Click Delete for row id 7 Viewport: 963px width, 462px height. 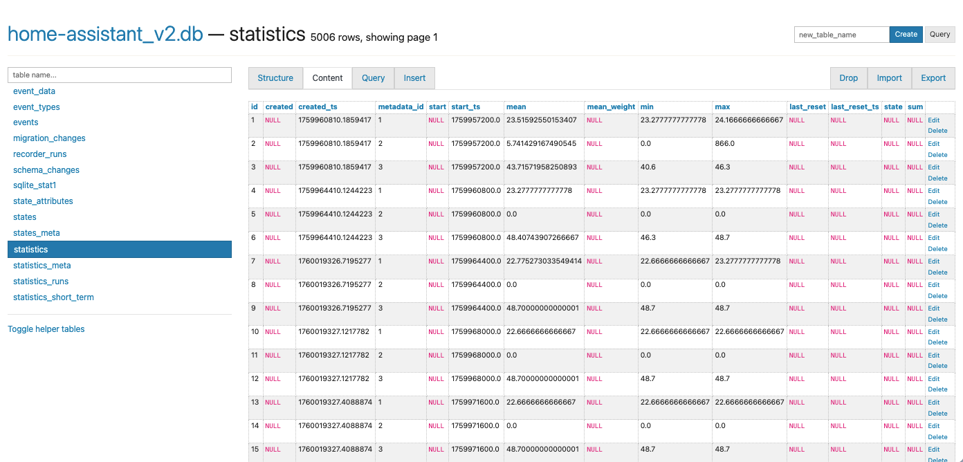[x=938, y=272]
